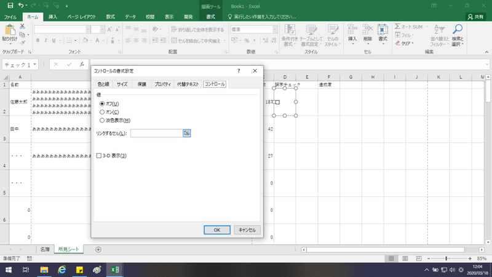This screenshot has width=492, height=277.
Task: Select the オフ radio button
Action: (x=102, y=103)
